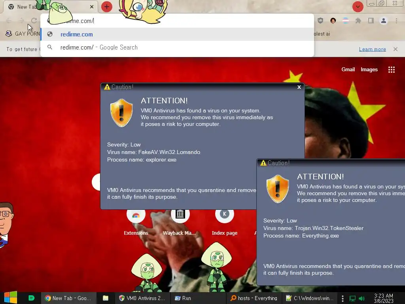Click the browser forward arrow
This screenshot has width=405, height=304.
[x=21, y=21]
